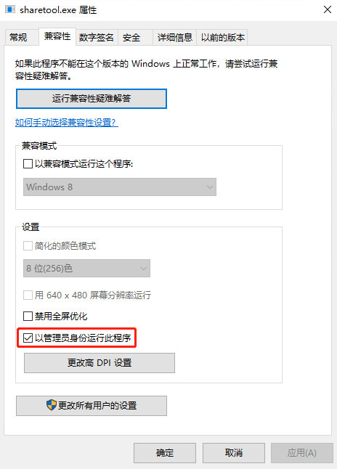This screenshot has height=469, width=337.
Task: Select the 详细信息 tab
Action: pyautogui.click(x=175, y=37)
